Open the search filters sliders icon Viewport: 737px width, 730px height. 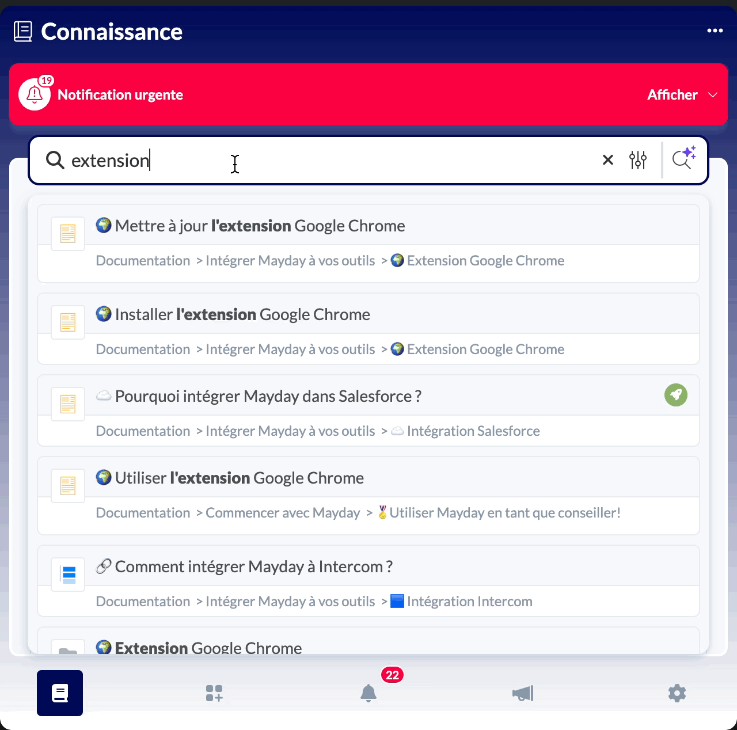[638, 160]
